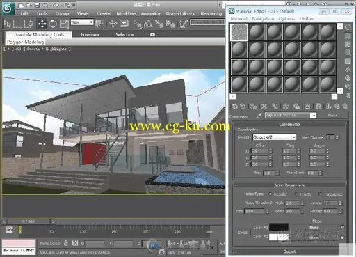Click Get Material icon in Material Editor

tap(235, 107)
